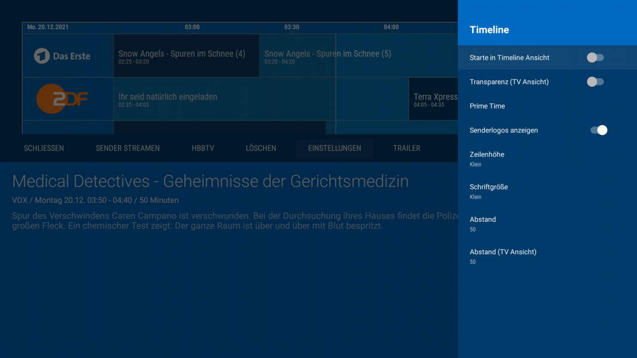The width and height of the screenshot is (637, 358).
Task: Select the LÖSCHEN menu entry
Action: (260, 148)
